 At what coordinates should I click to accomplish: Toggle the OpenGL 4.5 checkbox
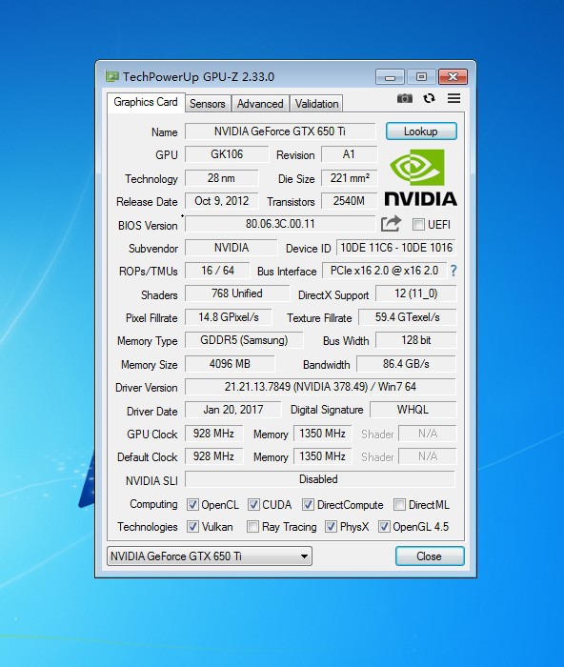[384, 527]
